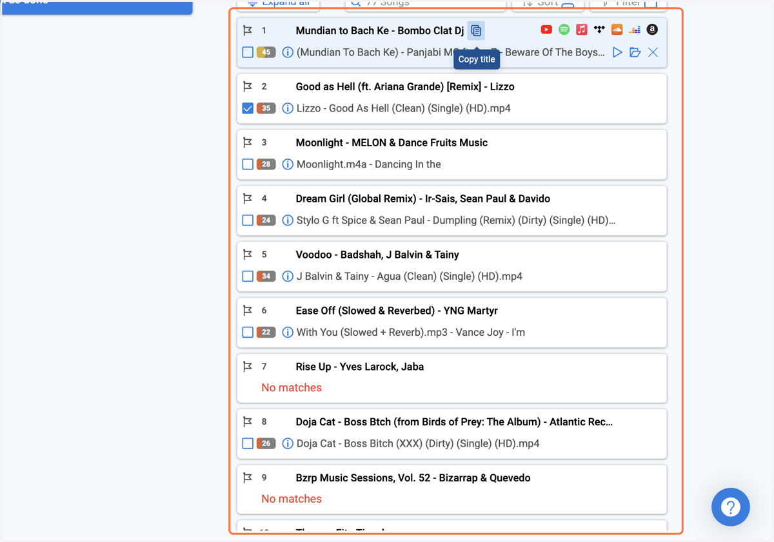
Task: Open Apple Music icon for song 1
Action: coord(582,30)
